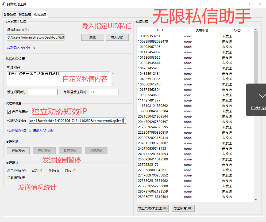Select the 发送间隔 interval field
Image resolution: width=266 pixels, height=222 pixels.
43,92
